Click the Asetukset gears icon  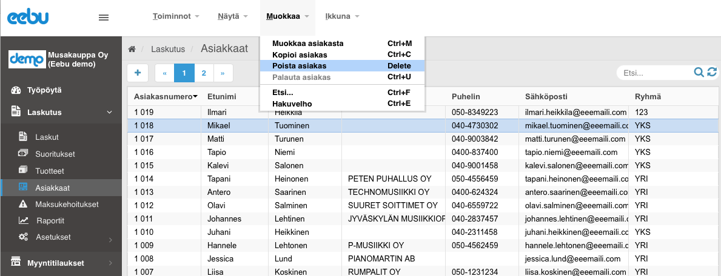23,237
